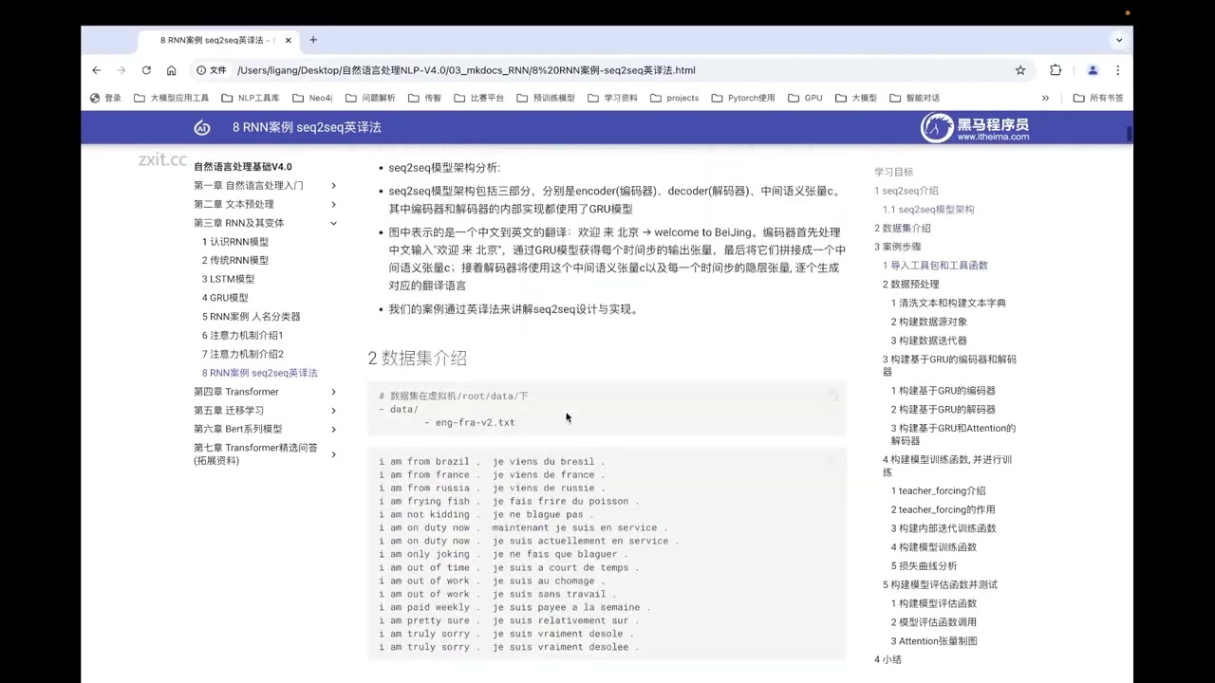Open the 预训练模型 bookmark folder
This screenshot has height=683, width=1215.
tap(546, 98)
